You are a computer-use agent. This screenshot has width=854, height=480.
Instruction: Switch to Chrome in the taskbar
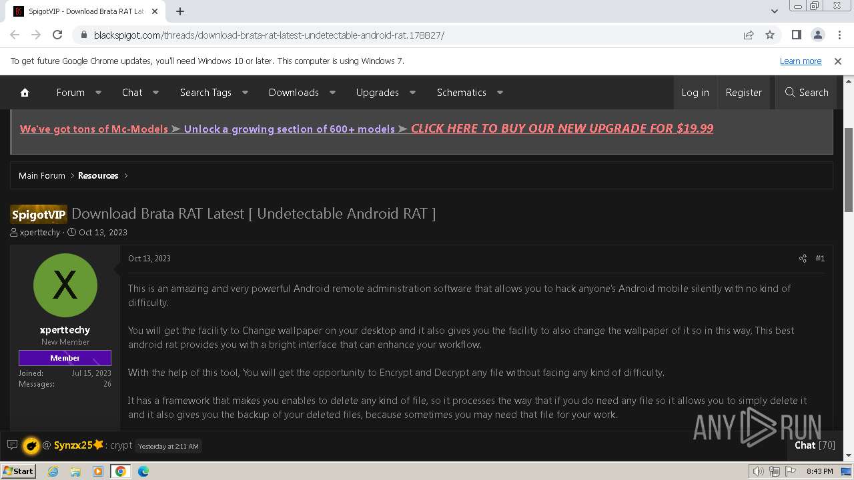pyautogui.click(x=121, y=471)
